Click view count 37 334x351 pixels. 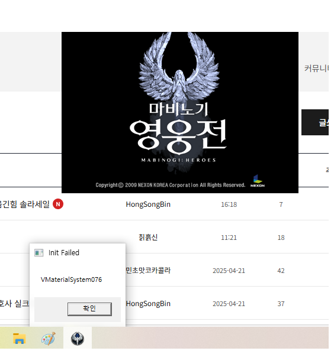(281, 304)
